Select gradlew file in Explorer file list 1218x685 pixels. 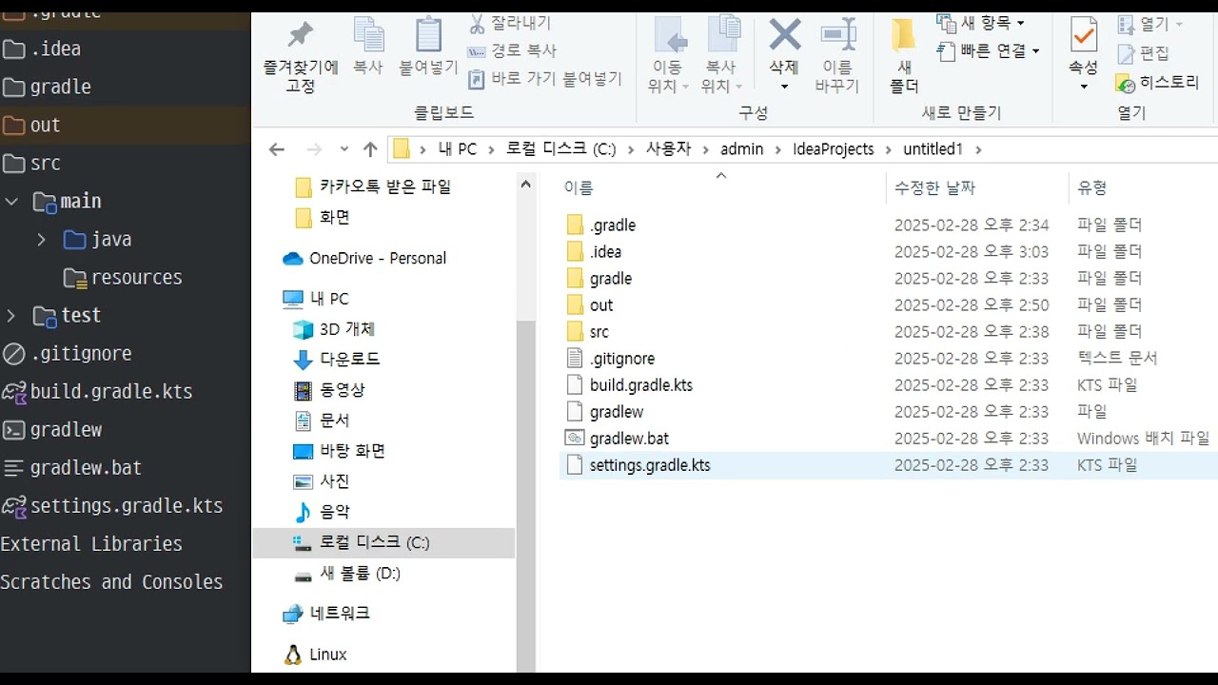(x=616, y=412)
